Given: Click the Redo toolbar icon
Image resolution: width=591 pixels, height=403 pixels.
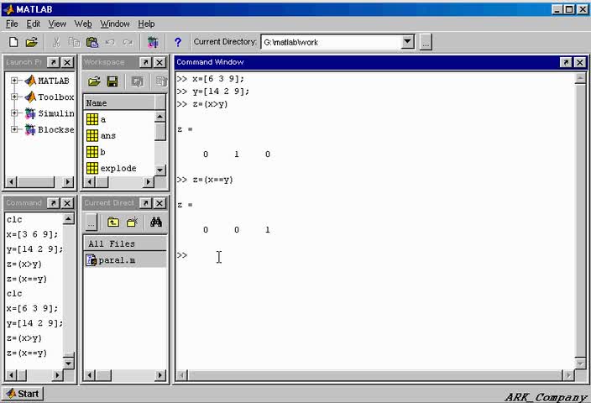Looking at the screenshot, I should pyautogui.click(x=128, y=42).
